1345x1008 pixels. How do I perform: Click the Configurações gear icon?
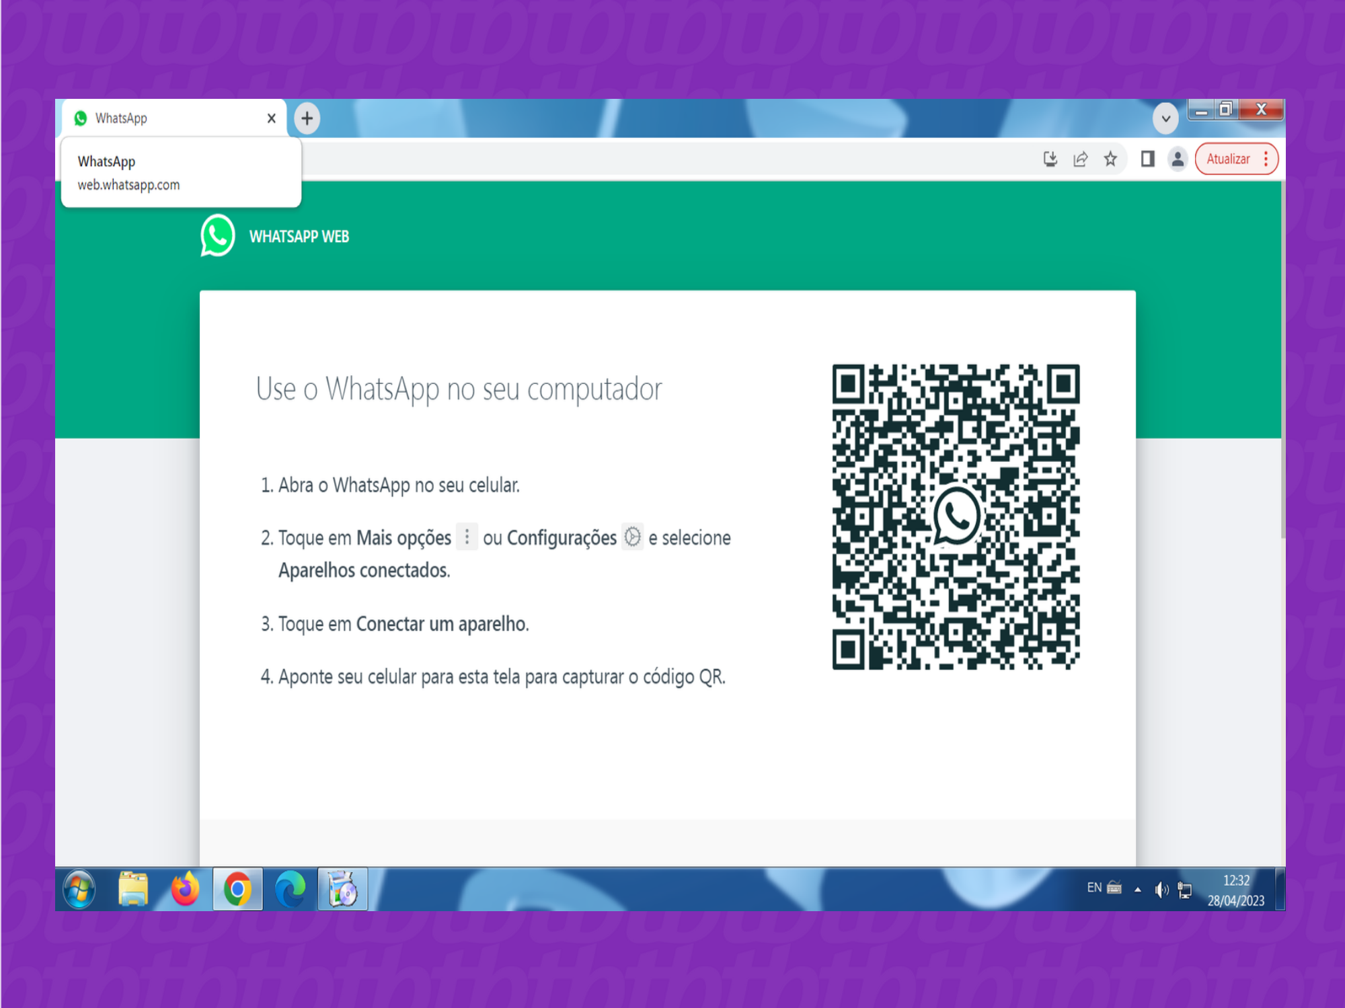[x=632, y=537]
